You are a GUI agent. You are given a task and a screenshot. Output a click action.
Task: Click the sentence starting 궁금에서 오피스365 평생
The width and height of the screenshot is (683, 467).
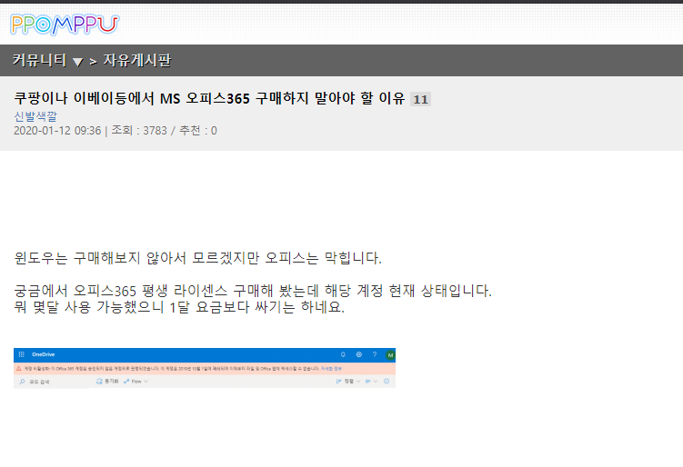(x=253, y=291)
